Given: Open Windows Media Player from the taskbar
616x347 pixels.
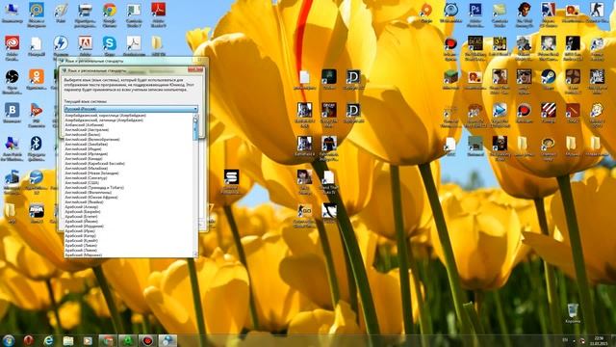Looking at the screenshot, I should coord(88,340).
